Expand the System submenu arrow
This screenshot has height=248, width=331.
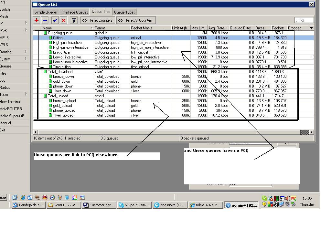tap(26, 59)
